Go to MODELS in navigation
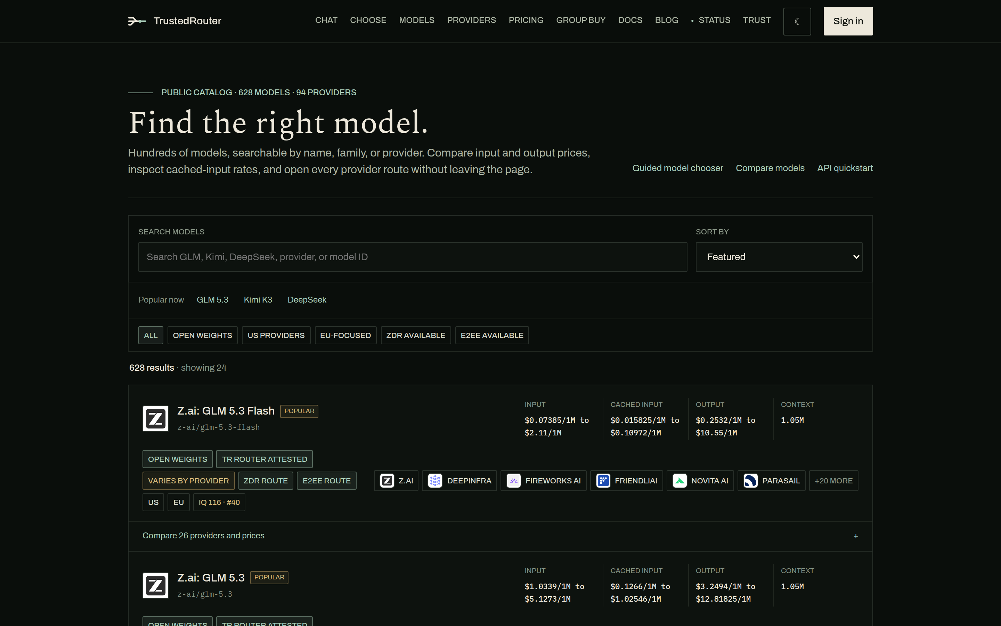Screen dimensions: 1001x626 click(x=416, y=20)
